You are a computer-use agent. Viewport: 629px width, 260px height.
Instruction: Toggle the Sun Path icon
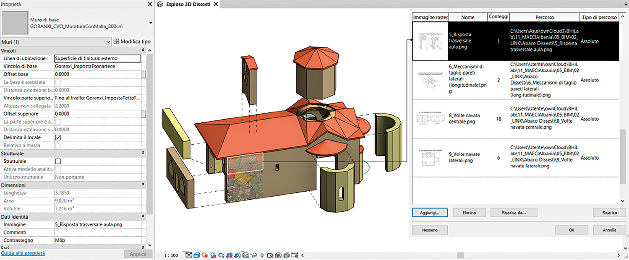coord(205,255)
